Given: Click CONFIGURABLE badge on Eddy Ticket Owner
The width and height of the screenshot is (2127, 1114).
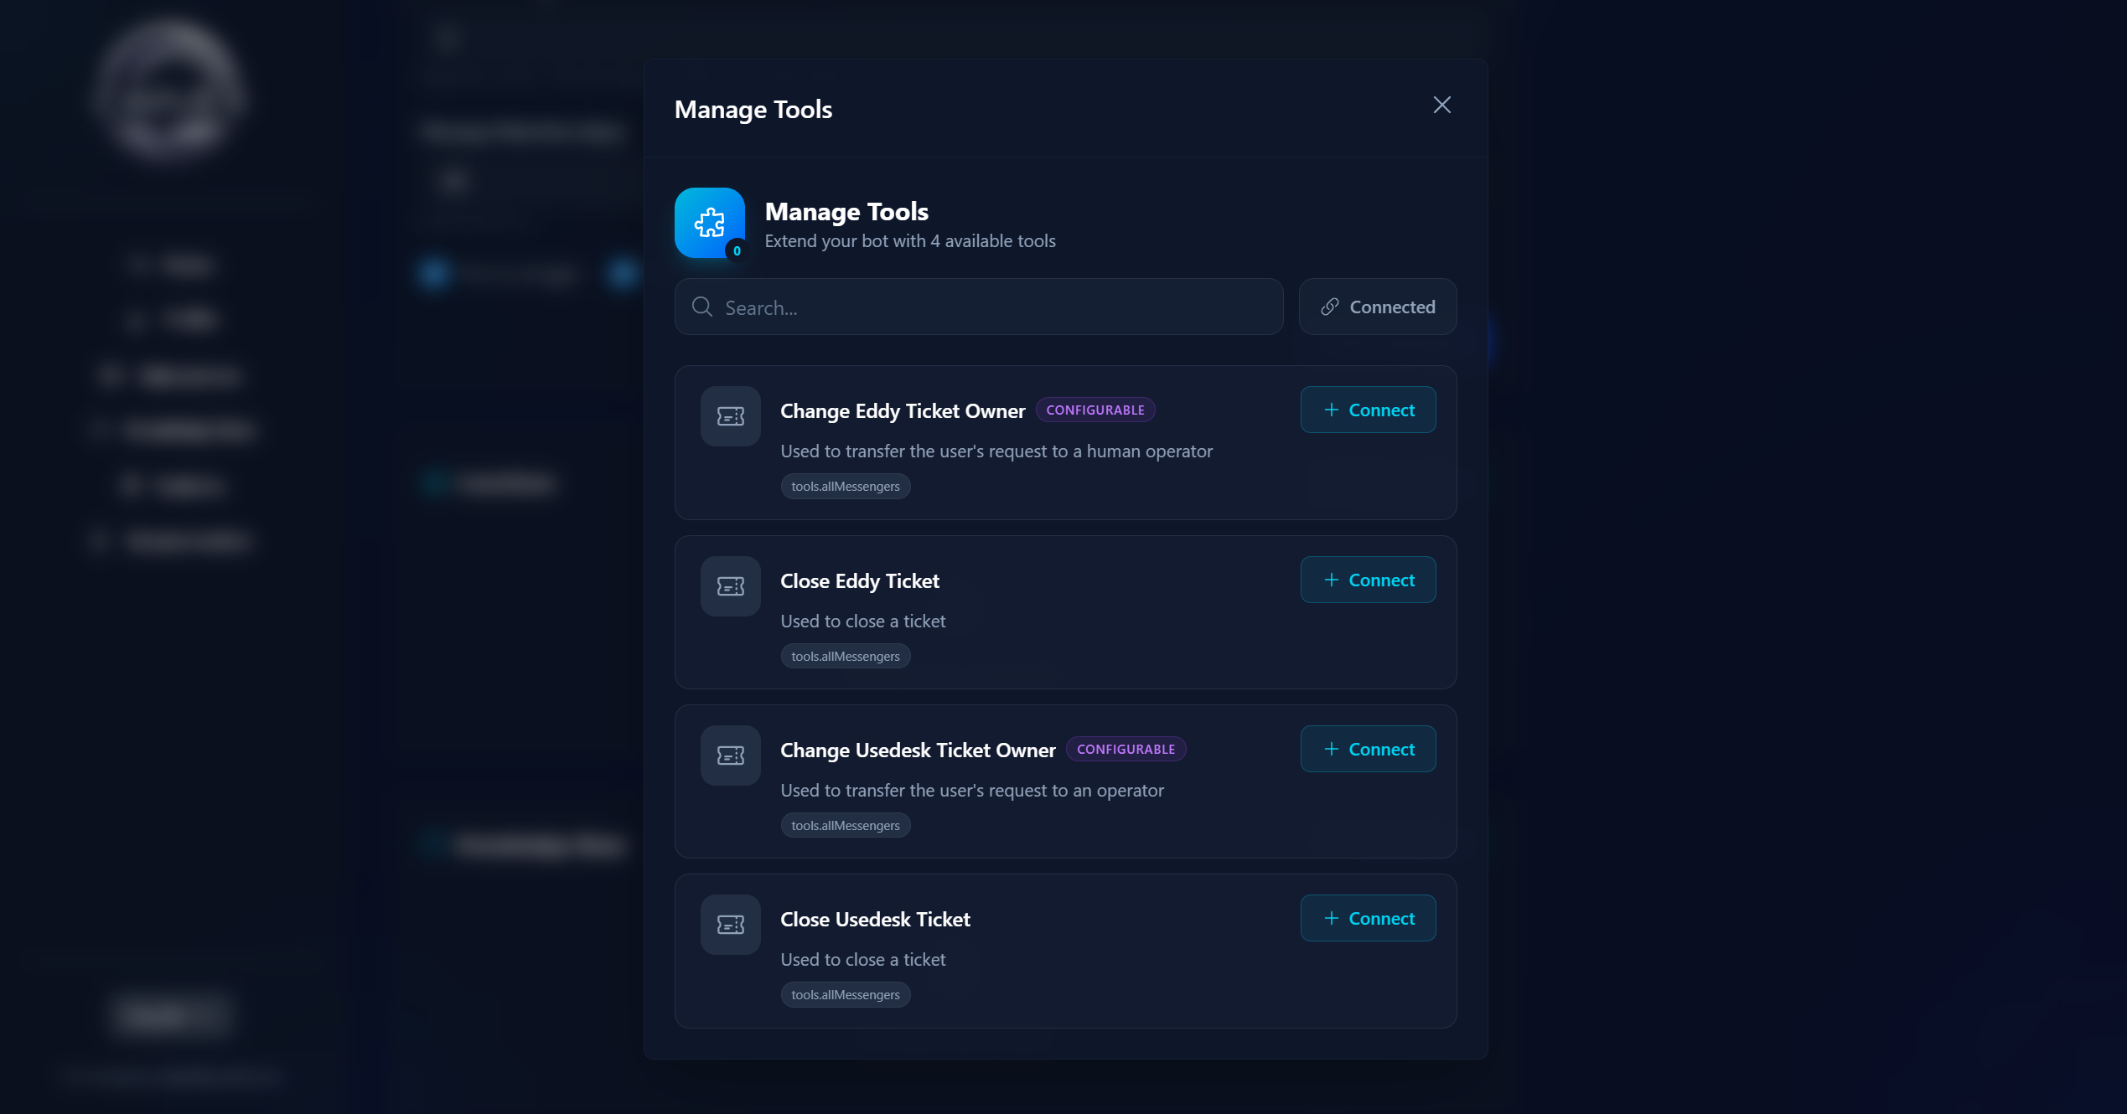Looking at the screenshot, I should pyautogui.click(x=1095, y=410).
